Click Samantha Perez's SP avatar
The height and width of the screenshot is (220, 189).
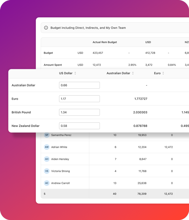47,135
